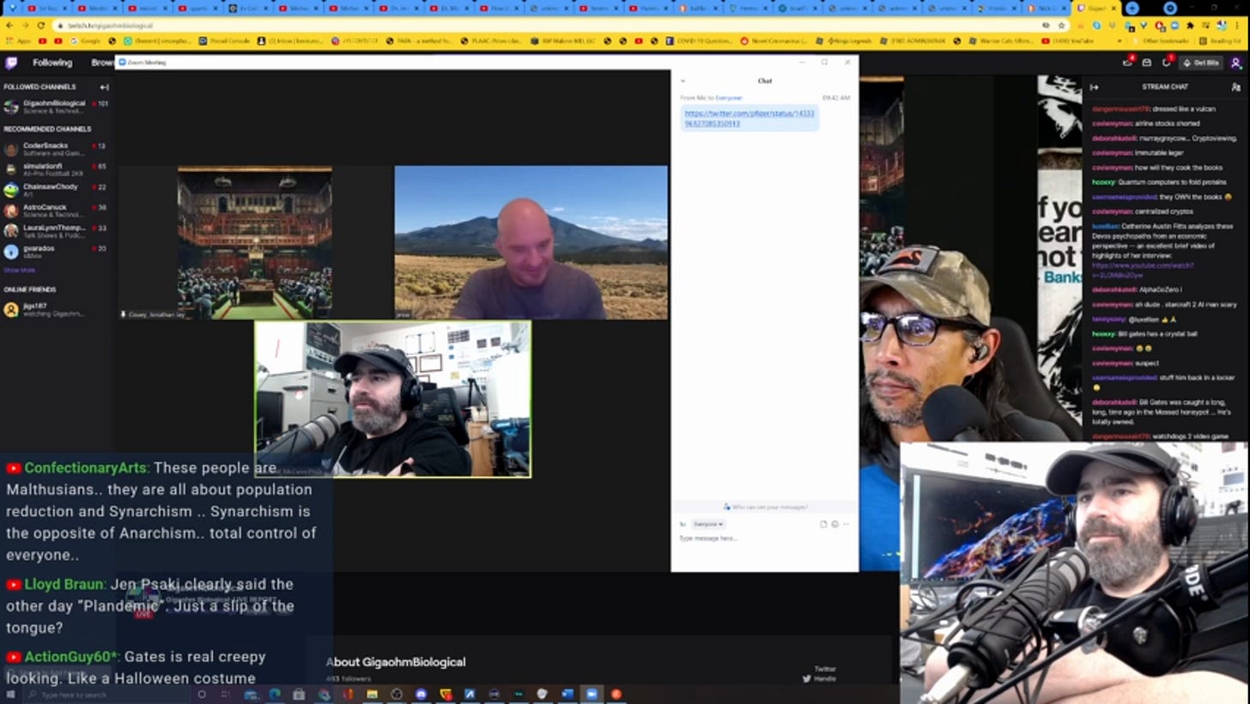Click Show More under recommended channels

(19, 270)
